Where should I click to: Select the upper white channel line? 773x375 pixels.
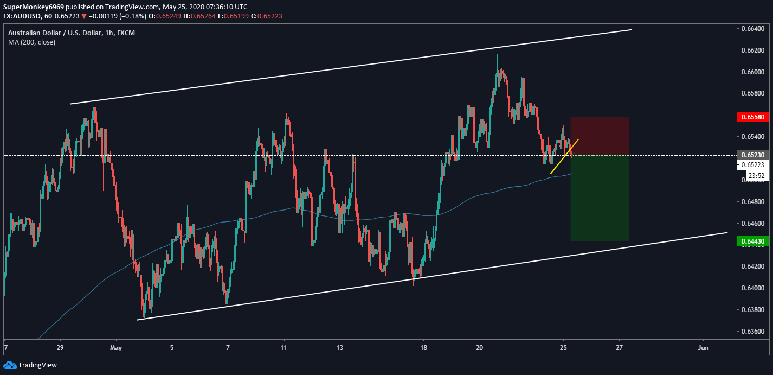(x=351, y=66)
